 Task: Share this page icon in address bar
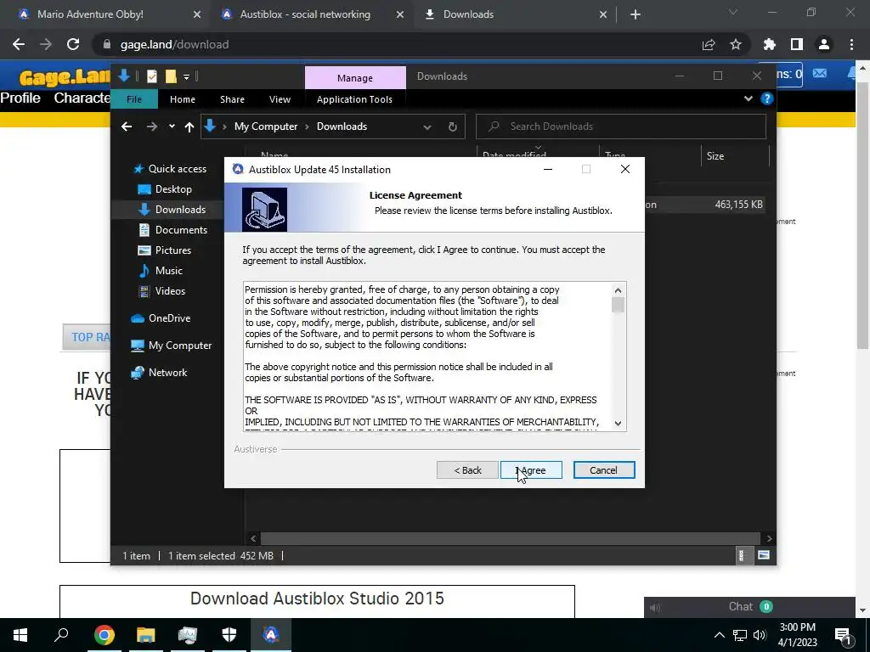pos(709,44)
